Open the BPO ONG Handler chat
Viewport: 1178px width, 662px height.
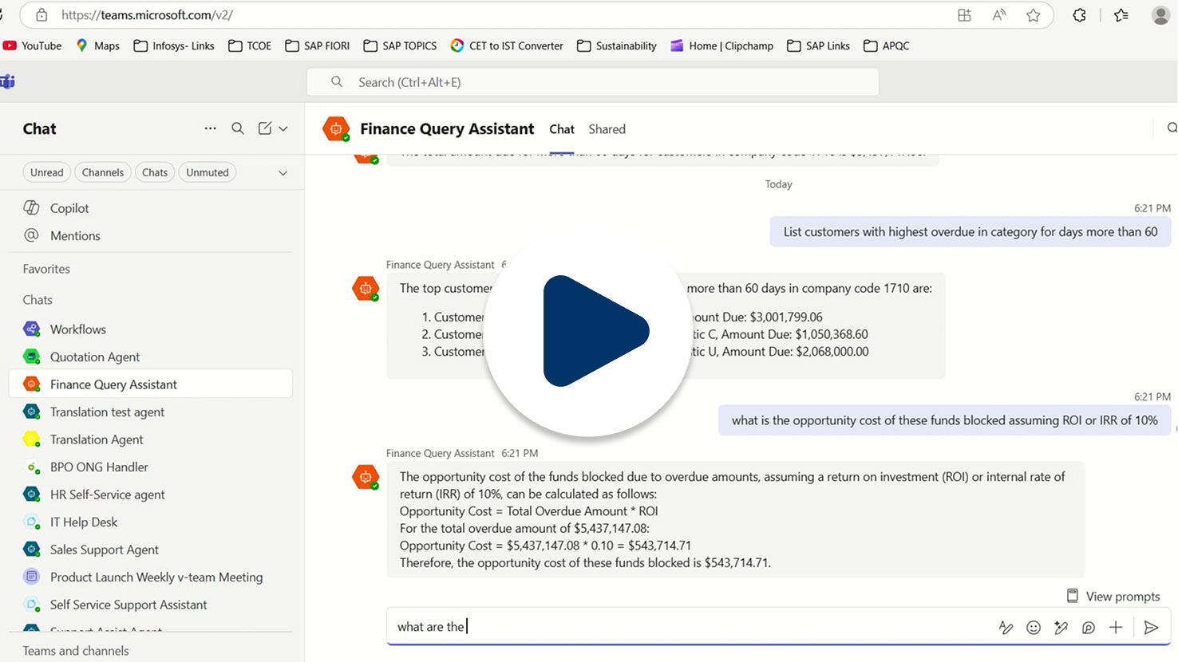(99, 467)
